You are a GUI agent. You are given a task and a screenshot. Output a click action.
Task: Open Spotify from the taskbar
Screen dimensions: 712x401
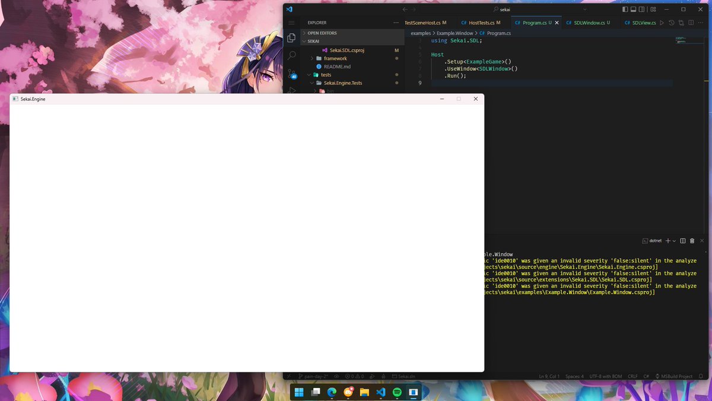(x=397, y=392)
